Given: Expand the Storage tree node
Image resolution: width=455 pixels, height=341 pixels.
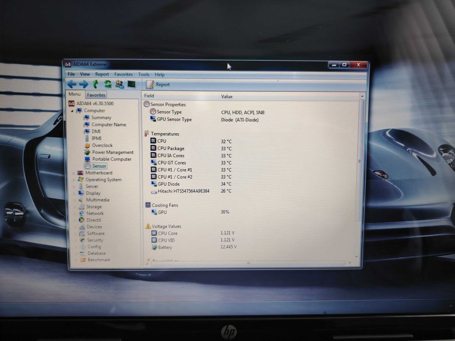Looking at the screenshot, I should pos(75,207).
